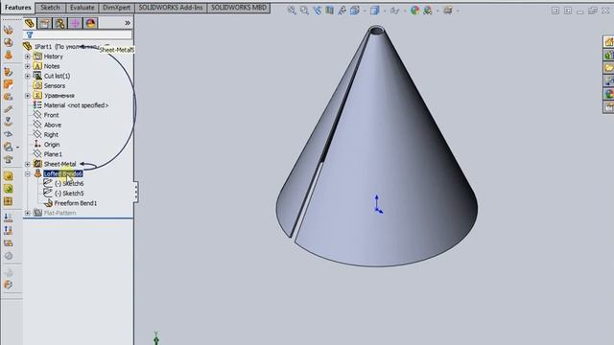
Task: Expand the Flat-Pattern node
Action: coord(28,213)
